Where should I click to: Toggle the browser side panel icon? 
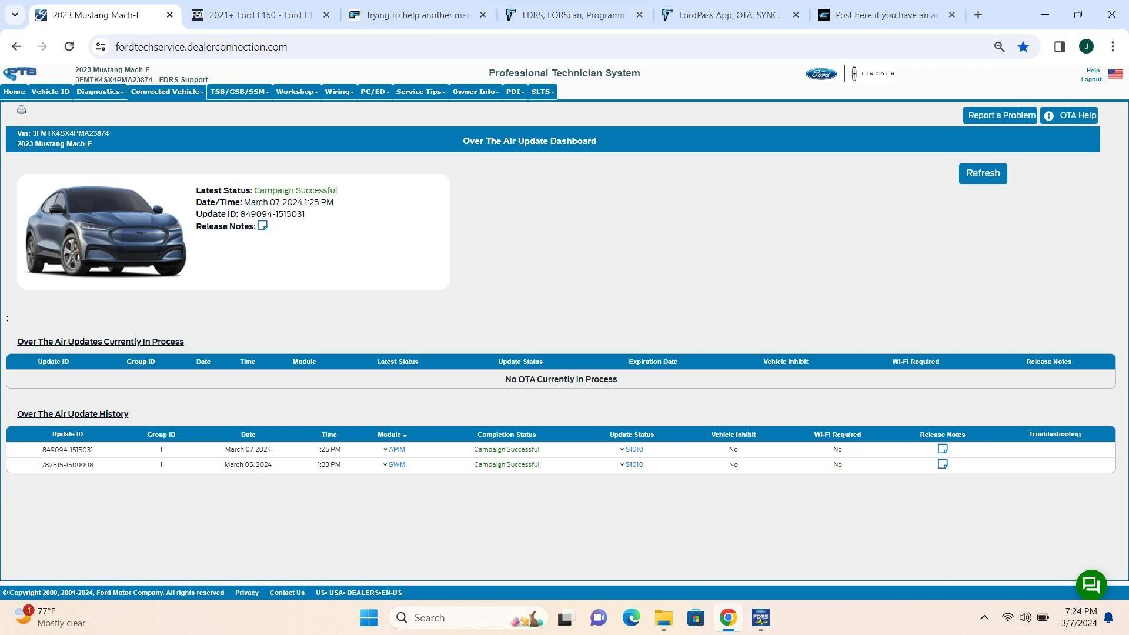[1060, 46]
